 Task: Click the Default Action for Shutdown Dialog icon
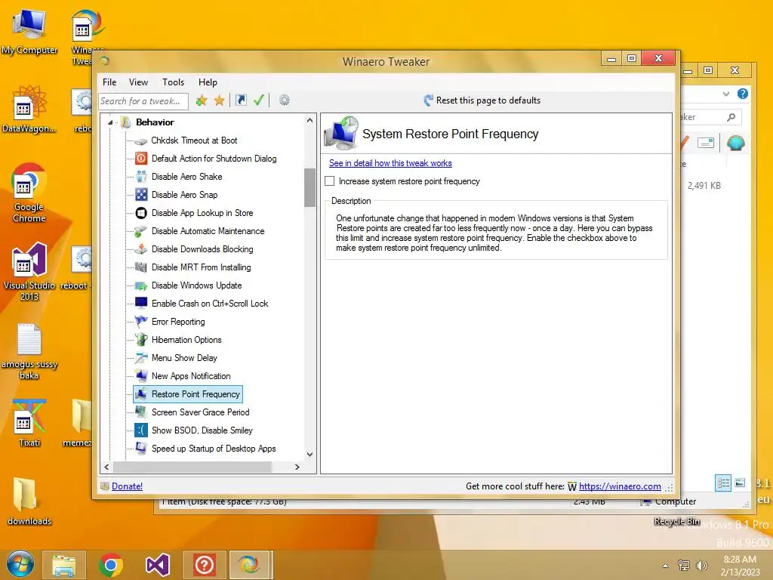point(141,159)
